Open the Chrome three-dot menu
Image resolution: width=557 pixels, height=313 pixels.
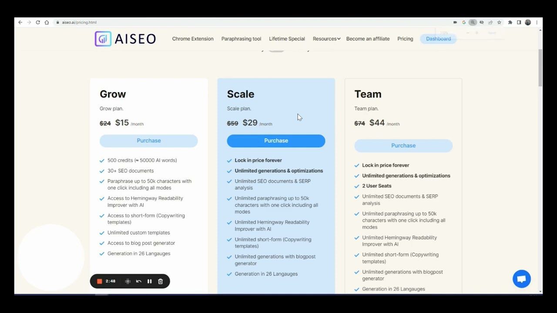tap(537, 23)
